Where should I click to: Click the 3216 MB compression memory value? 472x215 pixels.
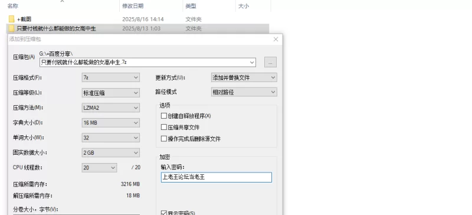coord(130,184)
